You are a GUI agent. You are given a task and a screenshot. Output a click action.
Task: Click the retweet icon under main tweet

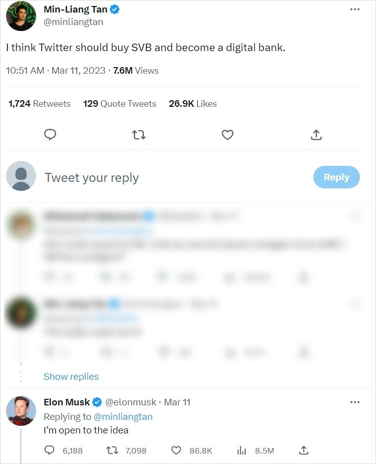[138, 135]
